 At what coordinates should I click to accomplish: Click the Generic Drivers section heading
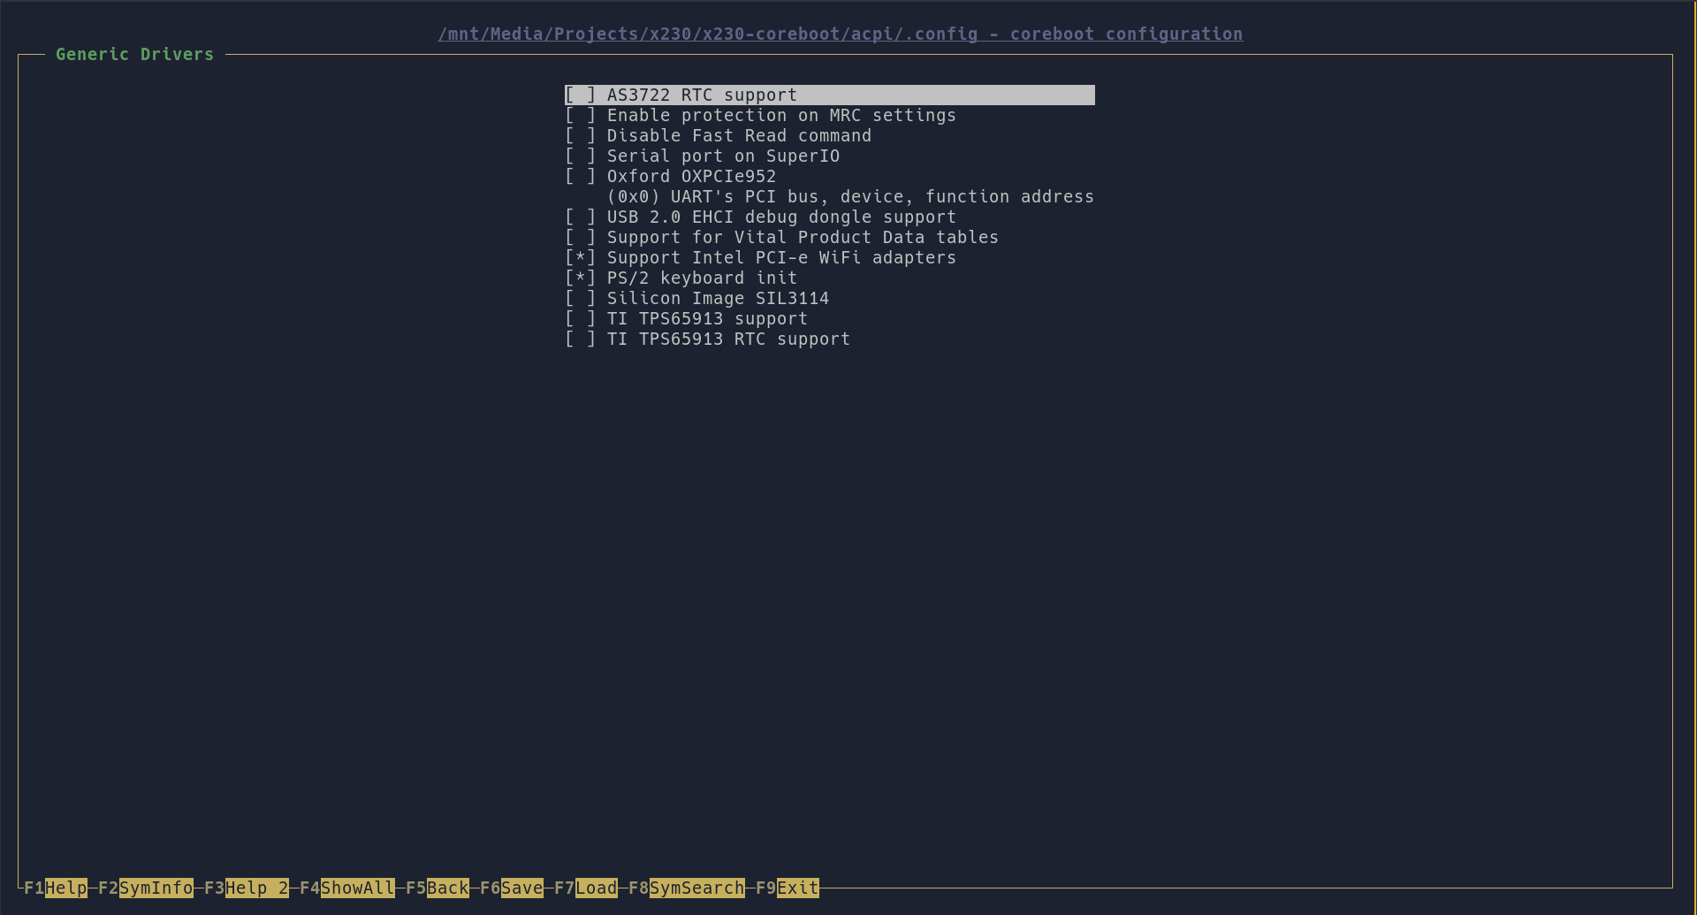[135, 54]
